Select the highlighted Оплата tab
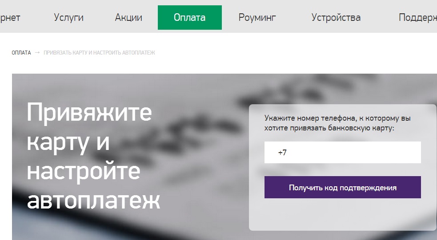 (189, 18)
